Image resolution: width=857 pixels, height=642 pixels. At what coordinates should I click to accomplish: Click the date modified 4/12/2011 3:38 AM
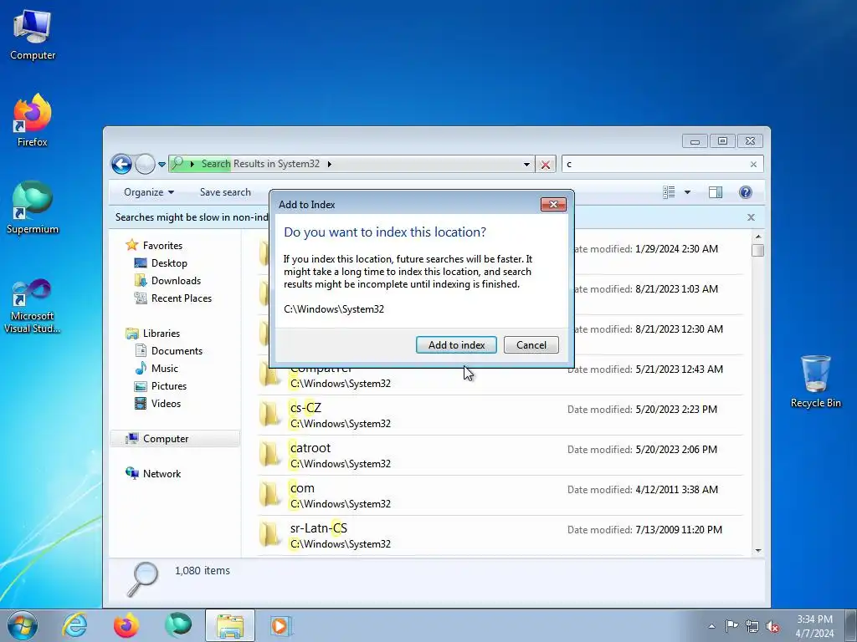[676, 490]
